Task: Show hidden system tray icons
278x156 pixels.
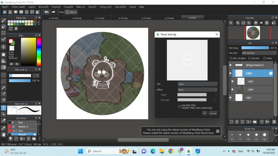Action: click(x=224, y=151)
